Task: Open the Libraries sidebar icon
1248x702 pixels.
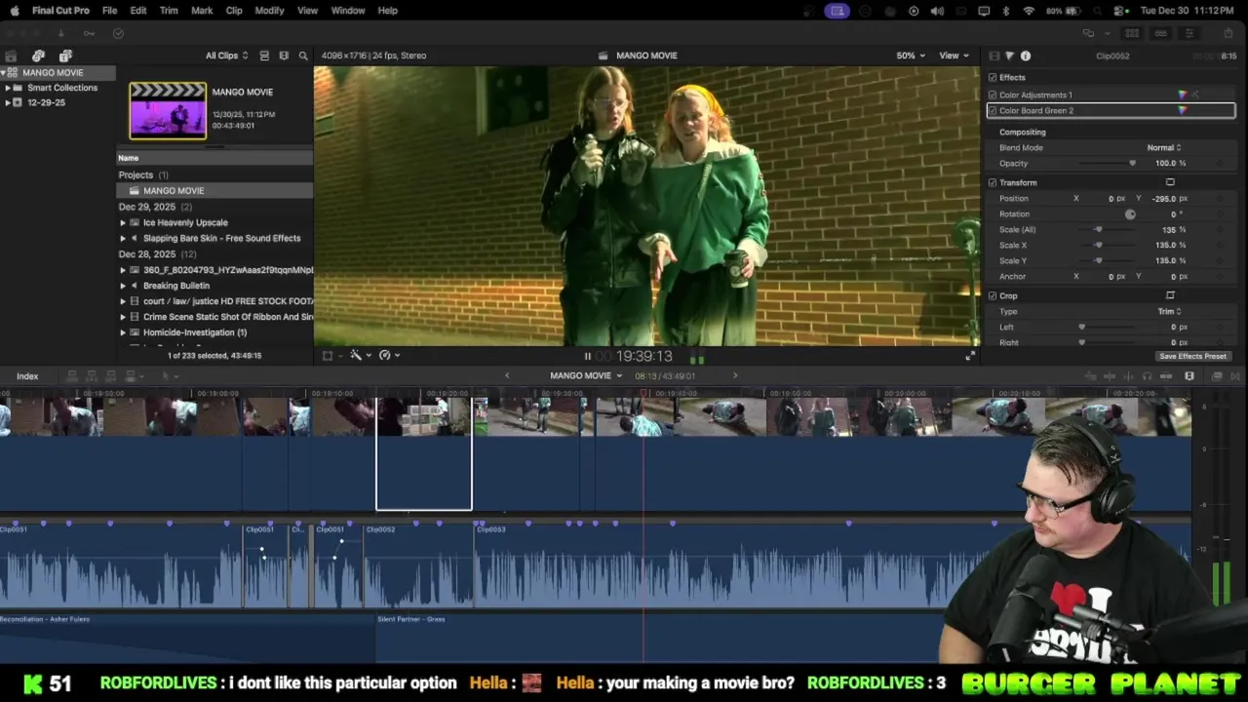Action: pyautogui.click(x=11, y=56)
